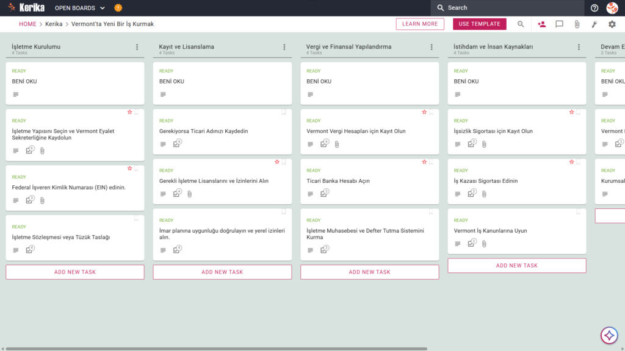Open the board settings gear
The width and height of the screenshot is (625, 351).
[x=612, y=24]
